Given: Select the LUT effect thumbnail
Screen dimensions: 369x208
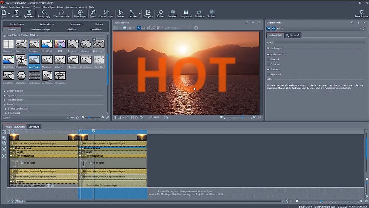Looking at the screenshot, I should [60, 44].
